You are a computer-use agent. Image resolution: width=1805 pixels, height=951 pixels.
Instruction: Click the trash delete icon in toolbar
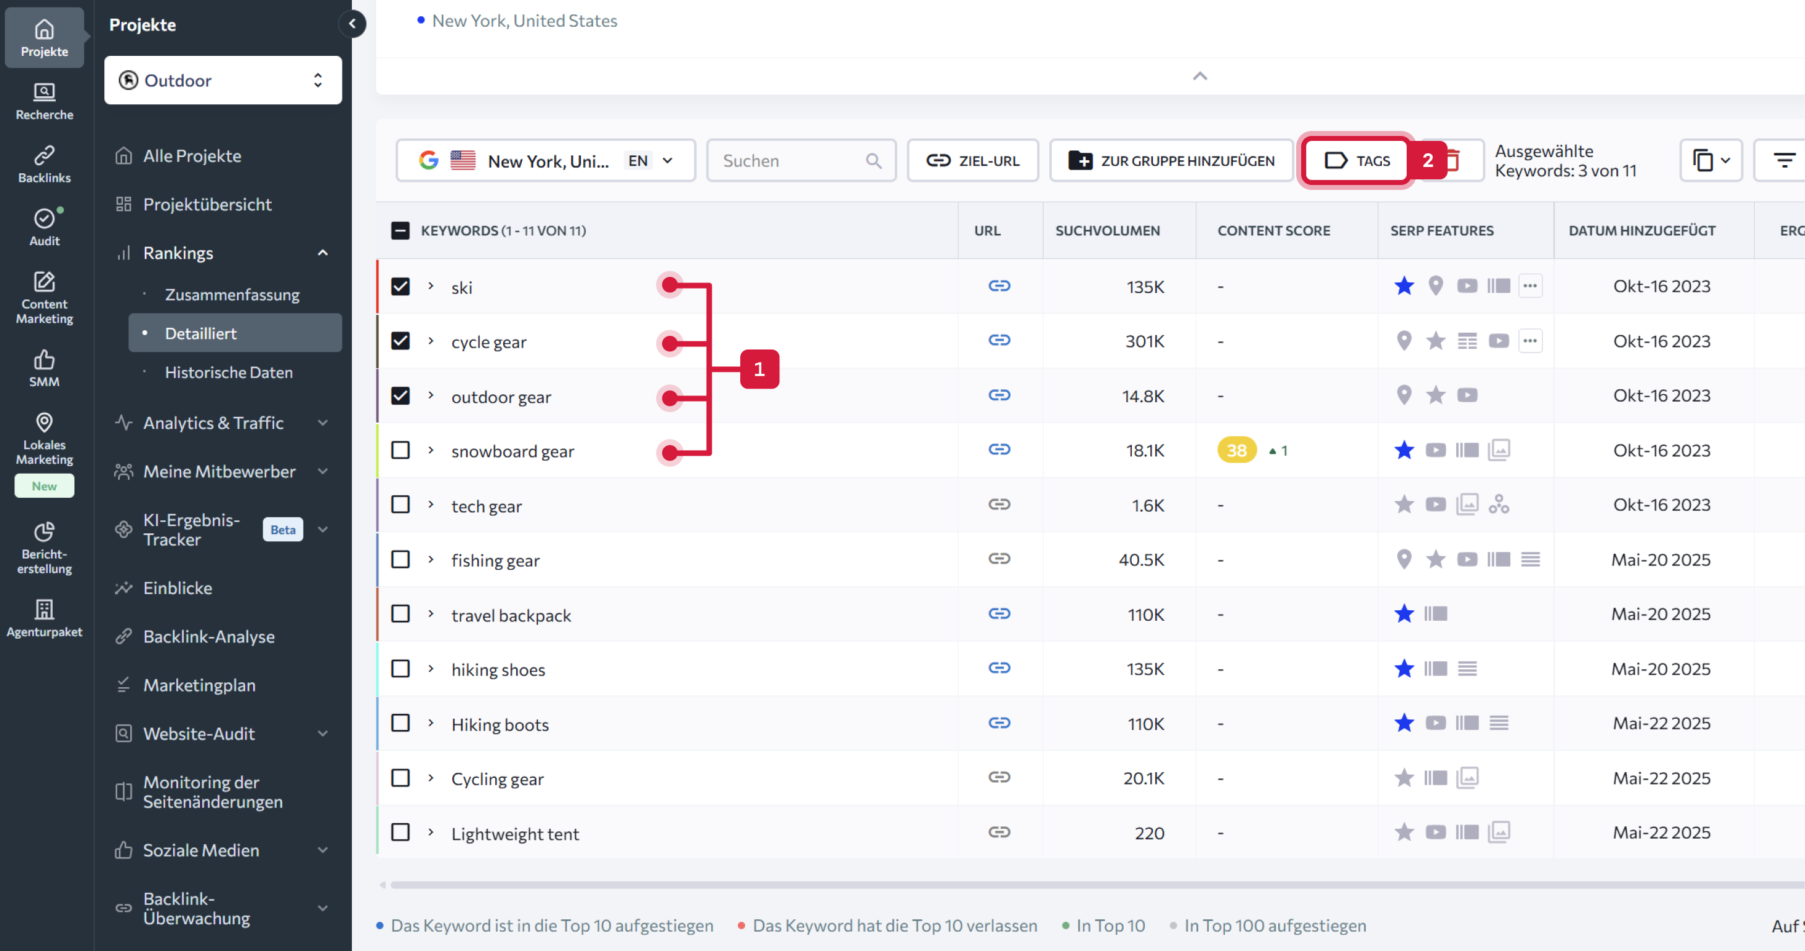click(1458, 161)
